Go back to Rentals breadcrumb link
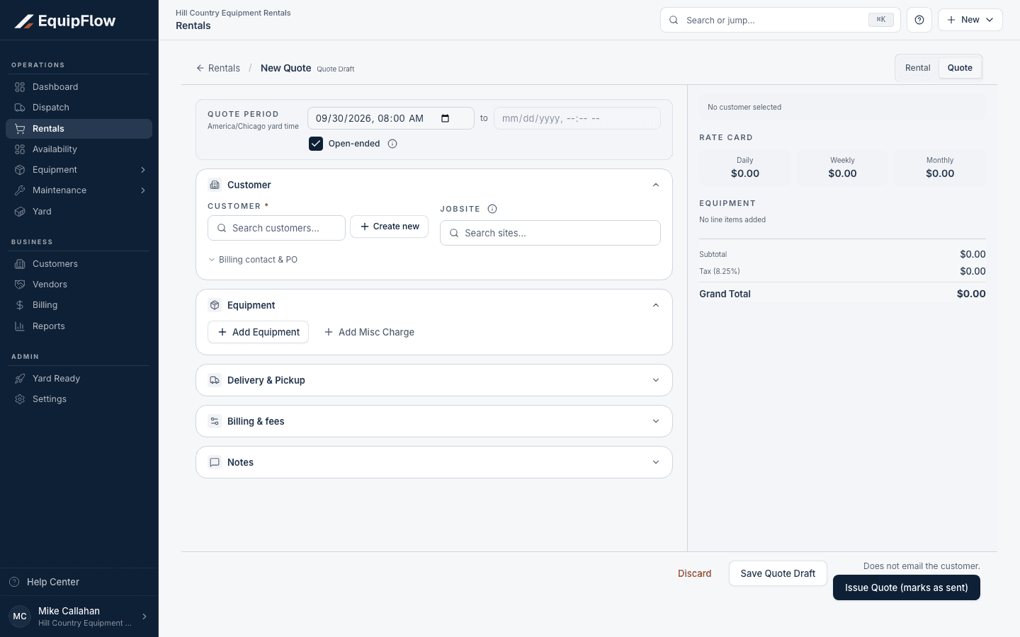This screenshot has height=637, width=1020. pyautogui.click(x=218, y=68)
